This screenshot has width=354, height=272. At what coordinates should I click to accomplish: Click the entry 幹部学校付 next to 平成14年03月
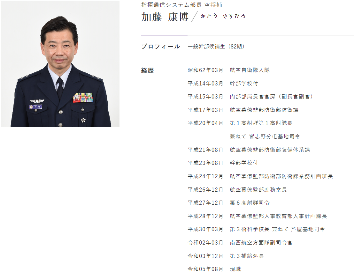(244, 84)
